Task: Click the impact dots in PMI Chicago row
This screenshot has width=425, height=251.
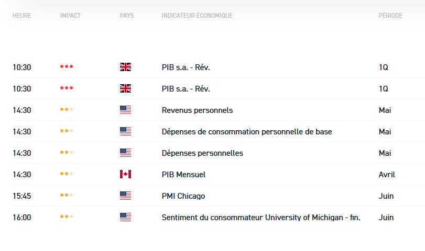Action: point(67,196)
